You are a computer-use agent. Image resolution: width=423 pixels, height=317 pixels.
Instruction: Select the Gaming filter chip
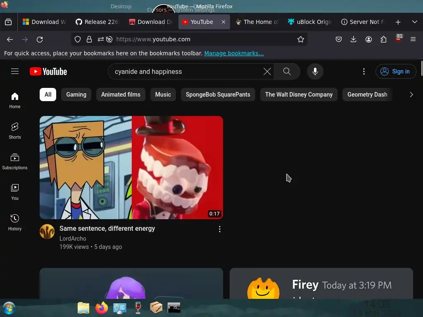point(76,95)
